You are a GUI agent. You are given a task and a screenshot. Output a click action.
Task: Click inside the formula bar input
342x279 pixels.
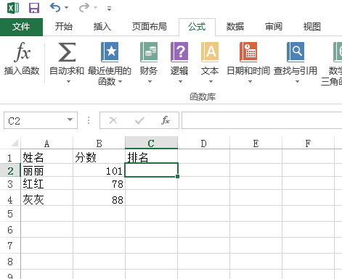click(261, 120)
